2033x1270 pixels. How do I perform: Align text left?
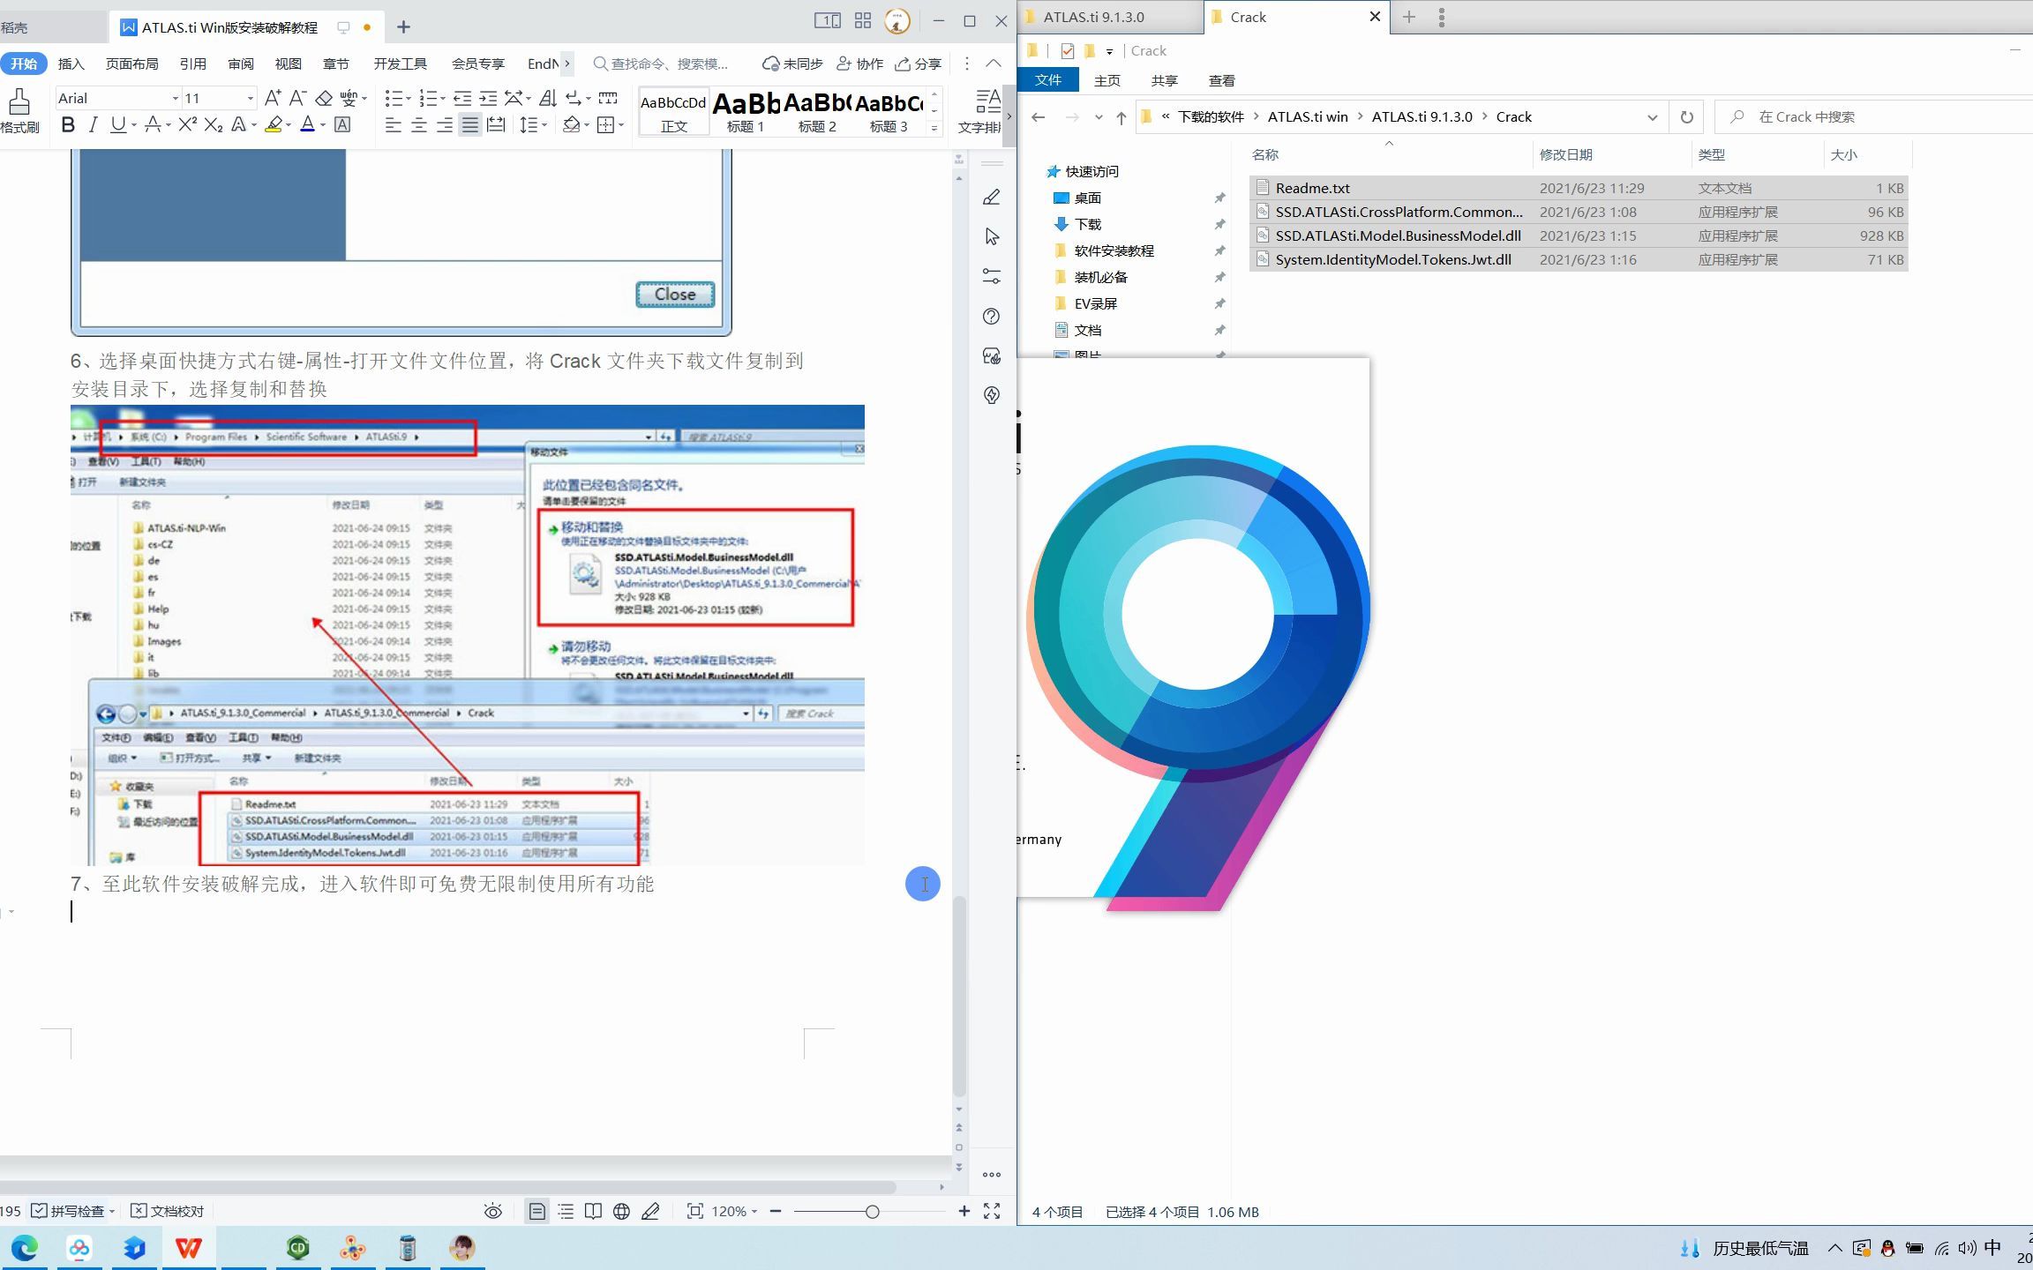pos(394,125)
